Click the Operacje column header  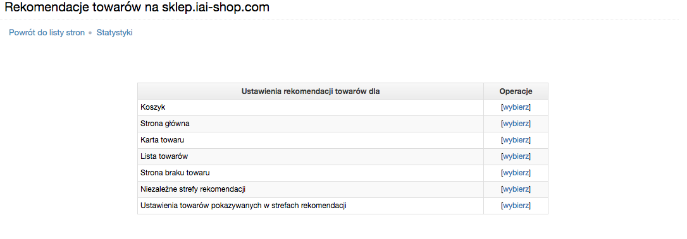pyautogui.click(x=516, y=91)
